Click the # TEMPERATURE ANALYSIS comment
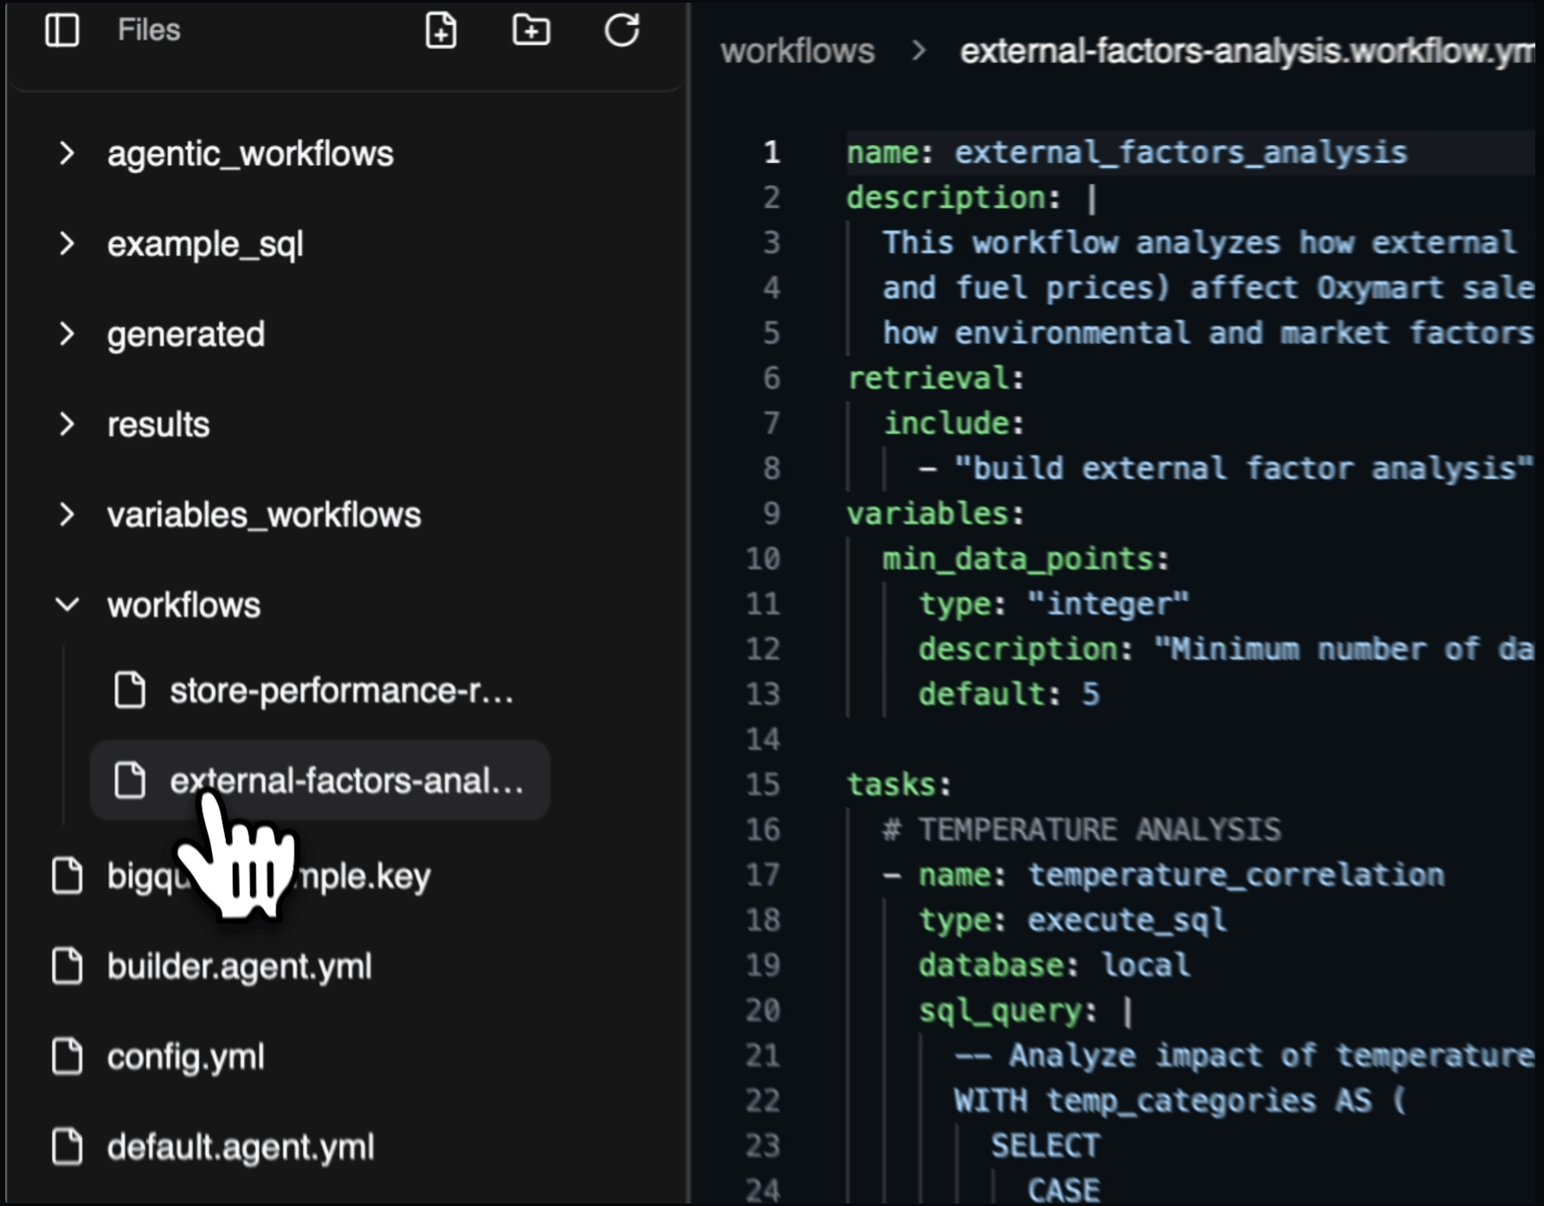Viewport: 1544px width, 1206px height. [1082, 830]
